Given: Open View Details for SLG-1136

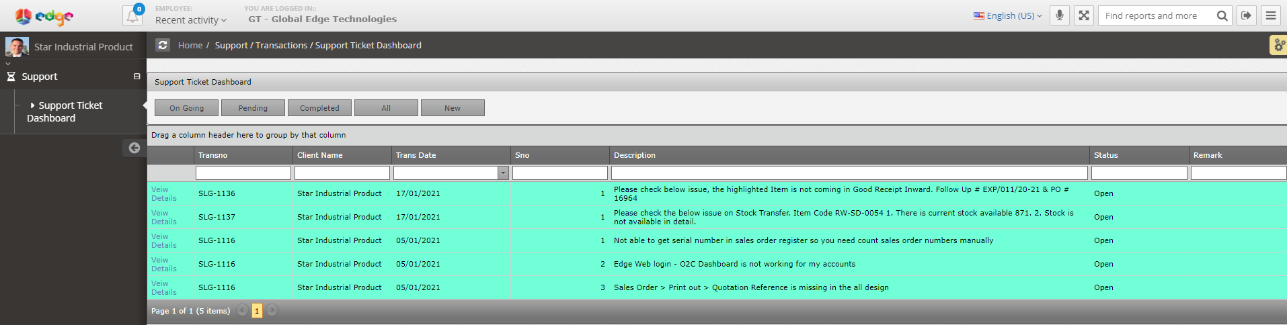Looking at the screenshot, I should click(x=164, y=194).
